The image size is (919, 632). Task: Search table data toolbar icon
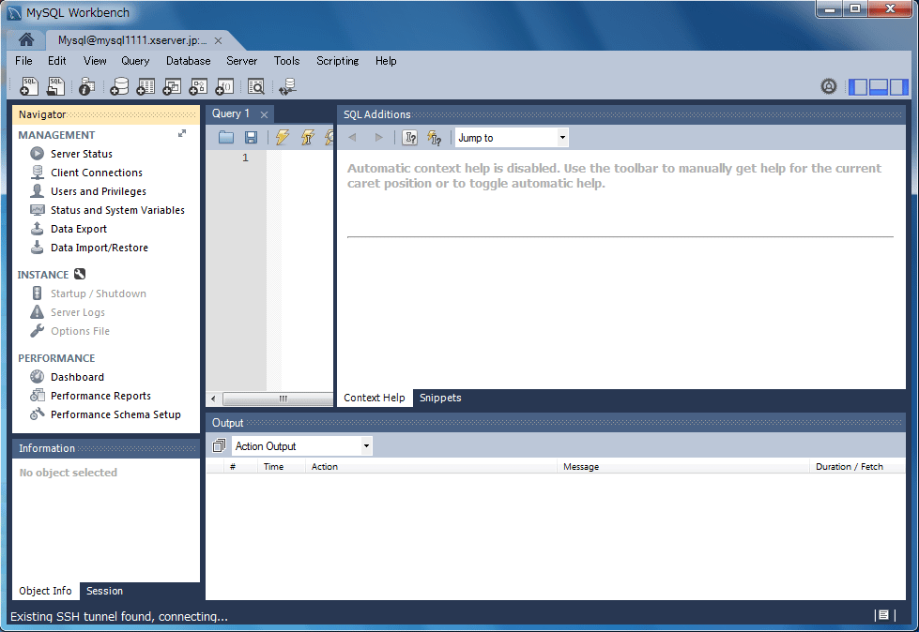(256, 86)
